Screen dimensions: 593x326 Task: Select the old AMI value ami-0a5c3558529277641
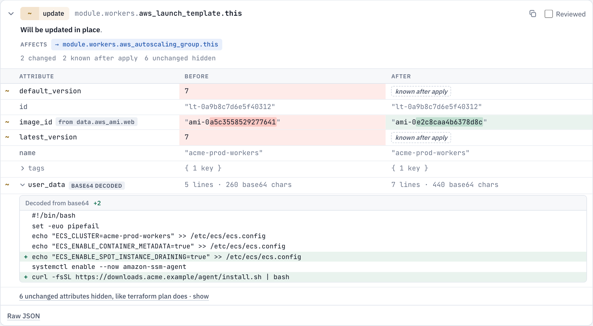pyautogui.click(x=233, y=122)
